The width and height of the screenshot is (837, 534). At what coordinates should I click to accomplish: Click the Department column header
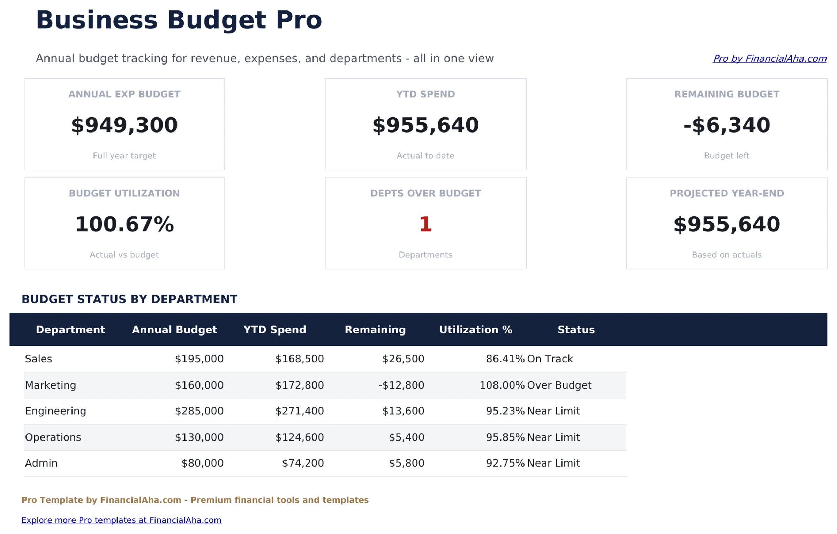[71, 329]
